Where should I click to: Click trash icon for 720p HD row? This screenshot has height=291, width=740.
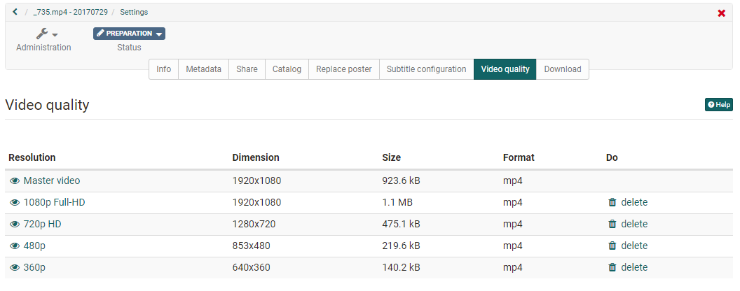[x=612, y=224]
